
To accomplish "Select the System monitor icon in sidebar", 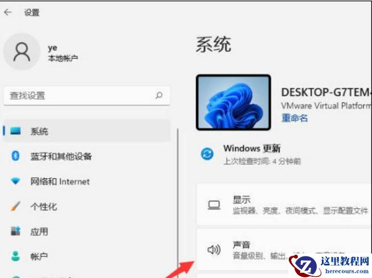I will click(x=15, y=131).
